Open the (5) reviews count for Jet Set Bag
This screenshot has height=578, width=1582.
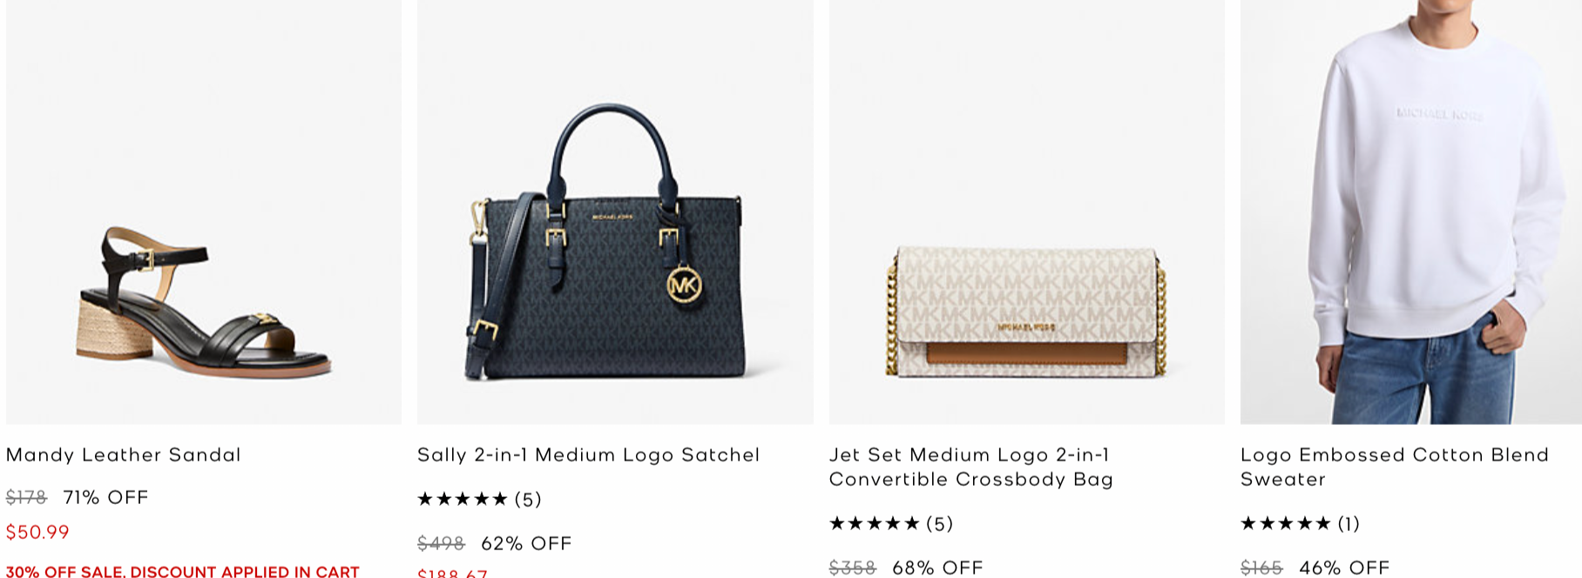tap(940, 523)
